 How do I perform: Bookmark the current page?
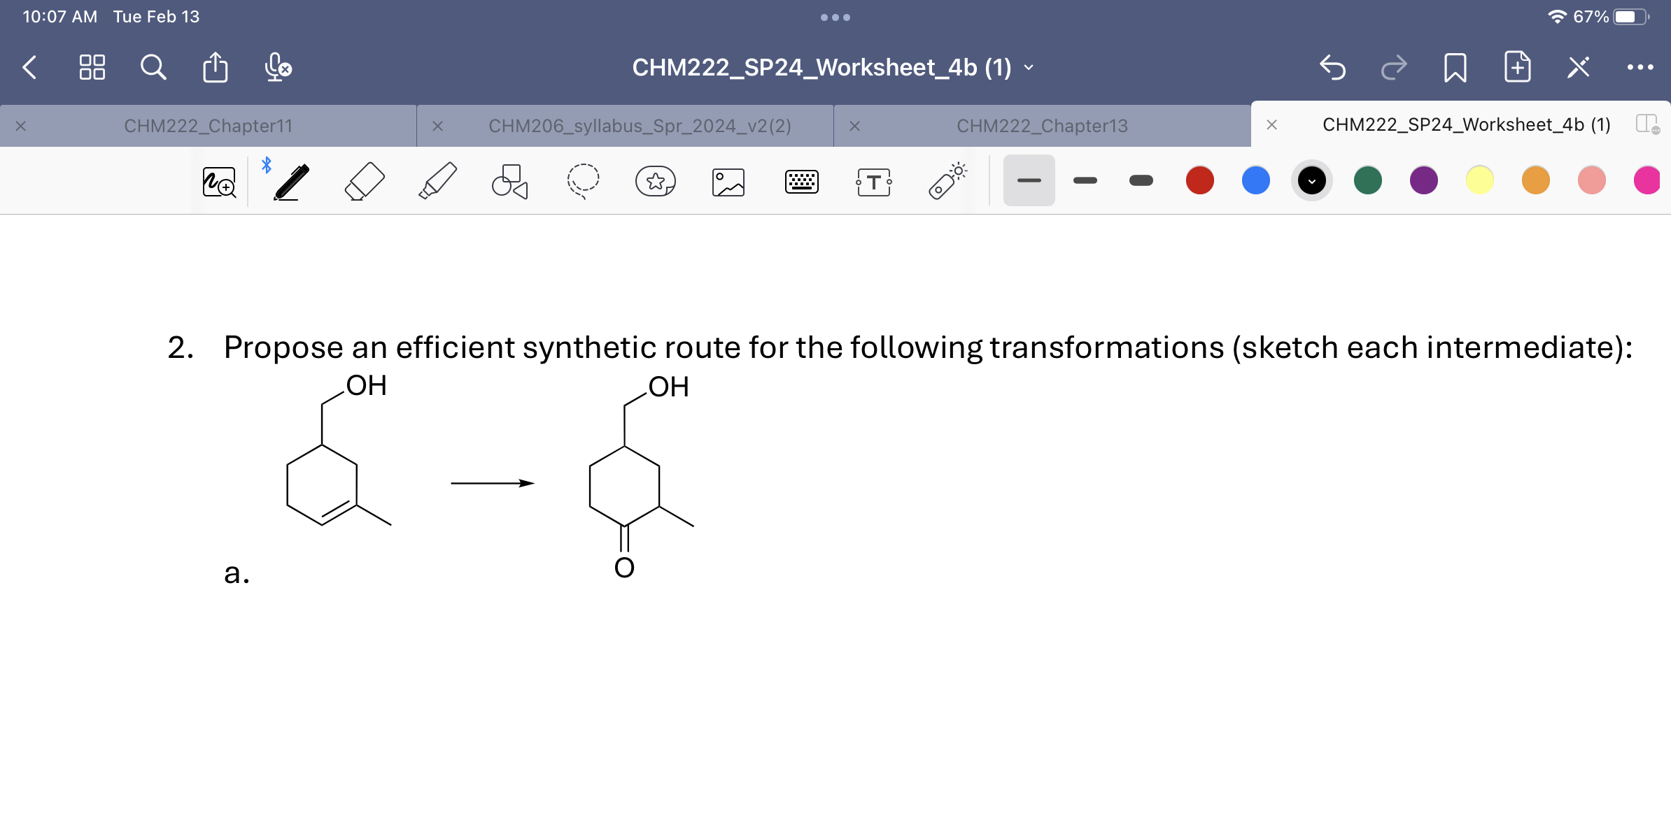(1455, 68)
